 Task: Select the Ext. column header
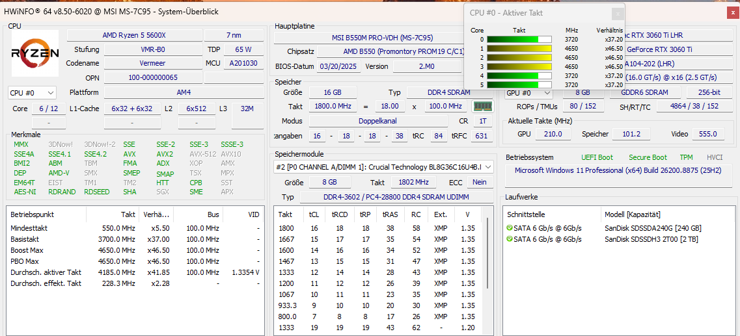pyautogui.click(x=441, y=214)
